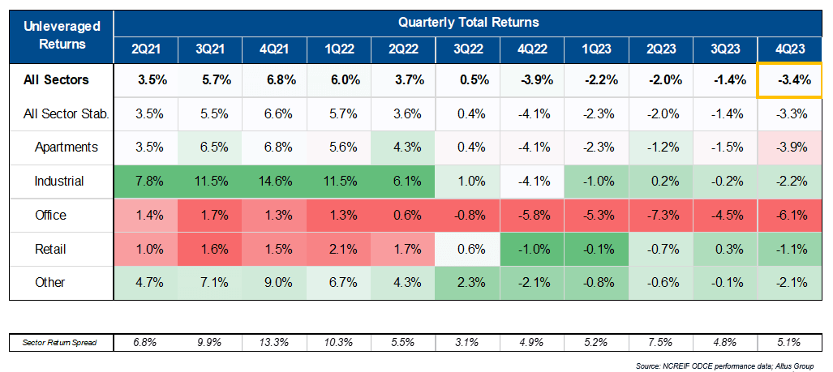Viewport: 833px width, 372px height.
Task: Select the 'Retail' row label
Action: (x=50, y=249)
